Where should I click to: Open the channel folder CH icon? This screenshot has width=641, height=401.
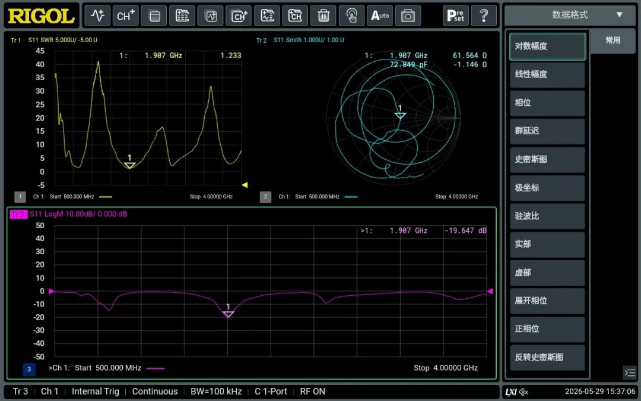coord(295,15)
